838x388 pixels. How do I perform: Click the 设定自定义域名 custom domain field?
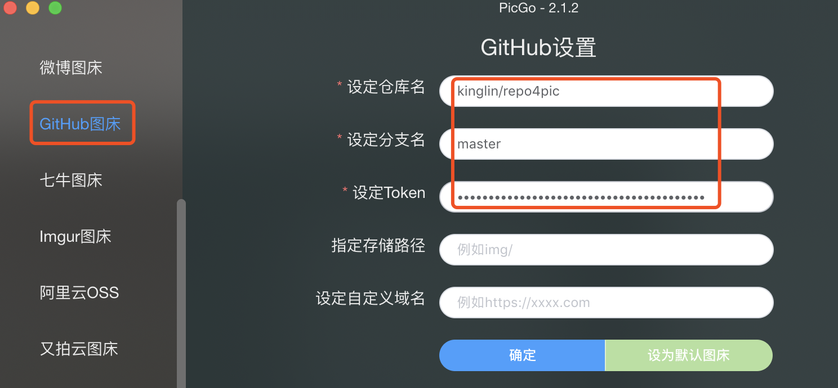click(x=607, y=303)
